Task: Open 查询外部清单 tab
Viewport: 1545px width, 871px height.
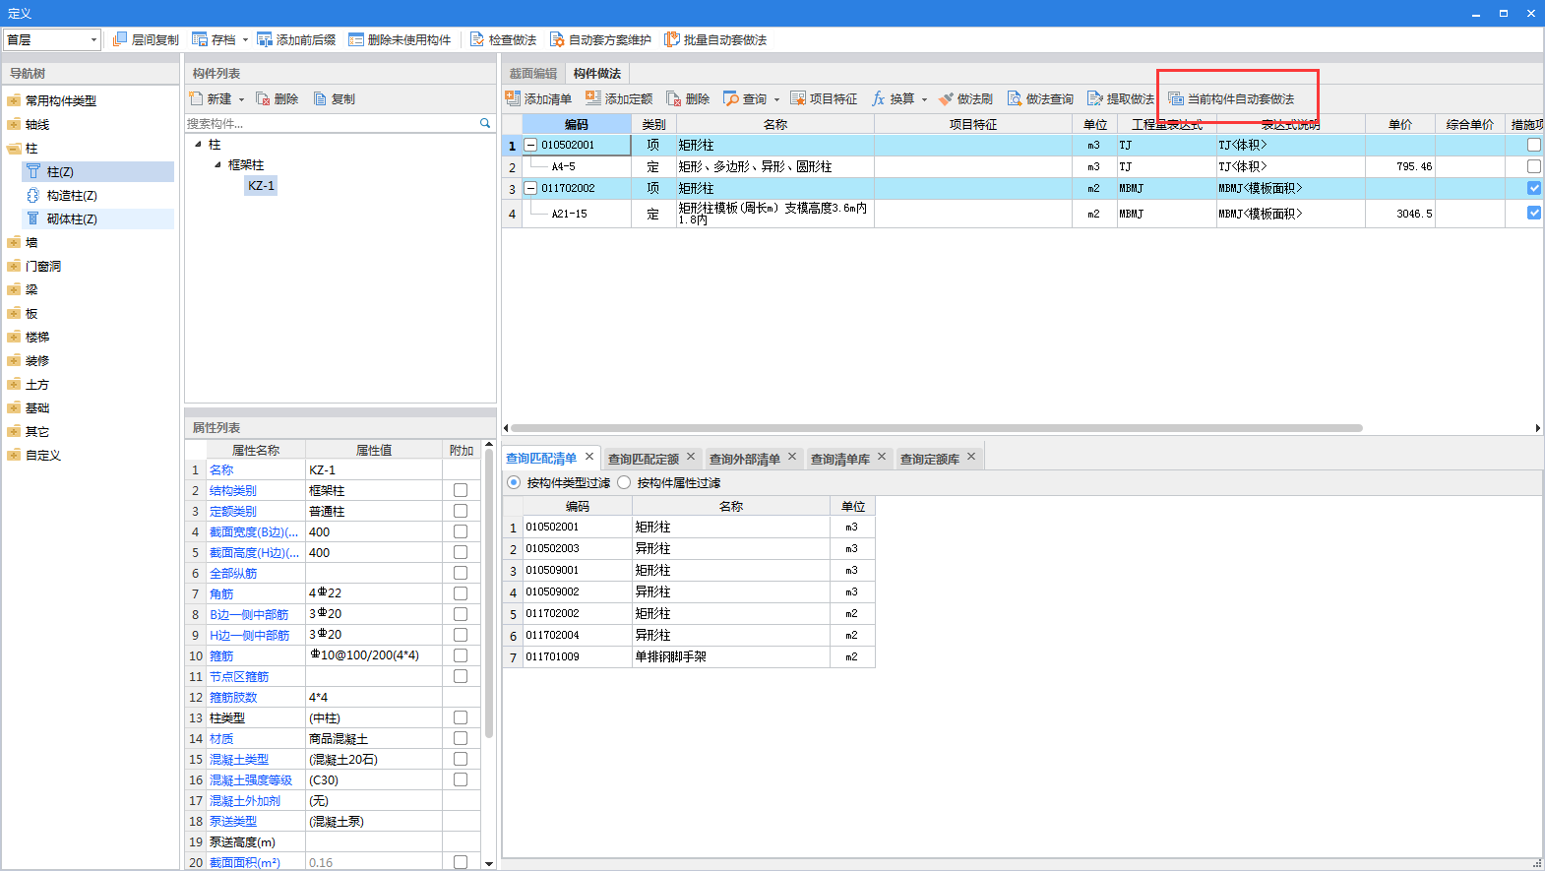Action: [x=745, y=459]
